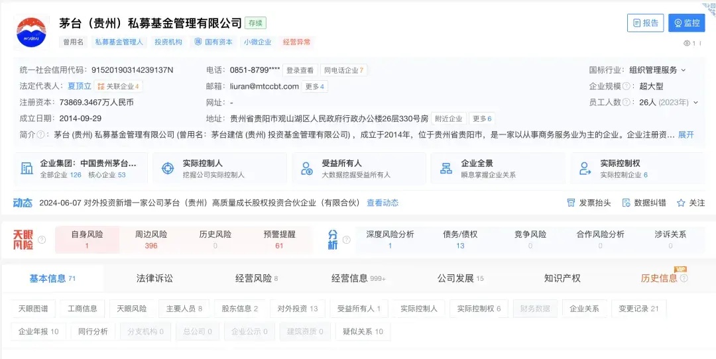Click the 监控 monitor button

pyautogui.click(x=686, y=23)
